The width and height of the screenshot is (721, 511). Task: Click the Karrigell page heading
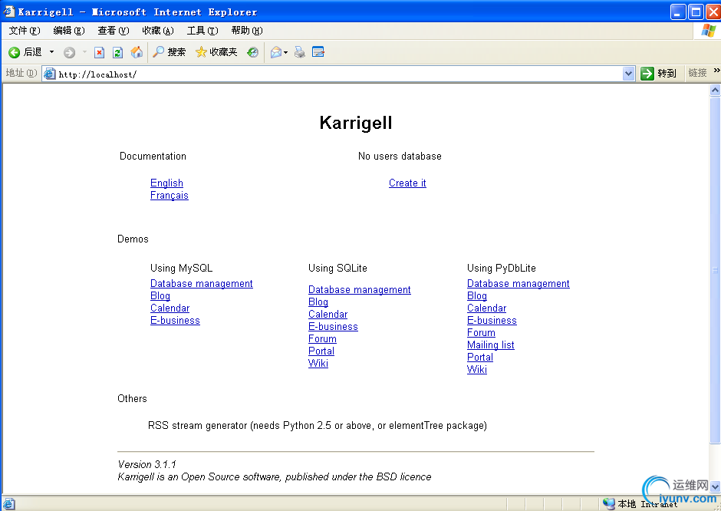point(356,123)
